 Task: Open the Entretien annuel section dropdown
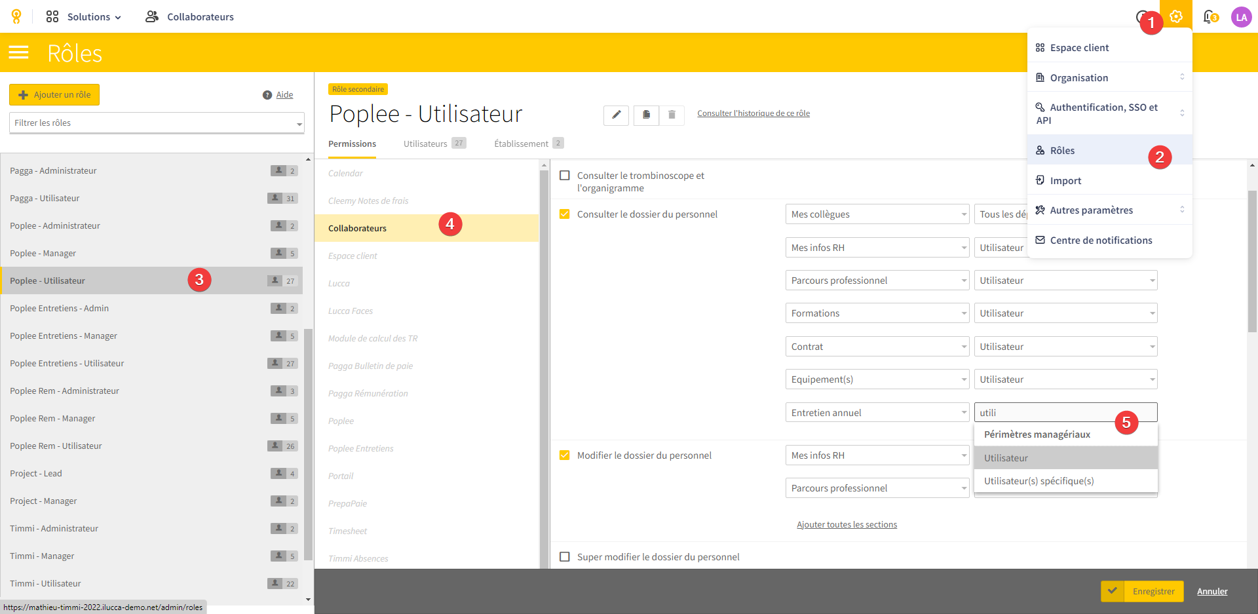coord(877,413)
